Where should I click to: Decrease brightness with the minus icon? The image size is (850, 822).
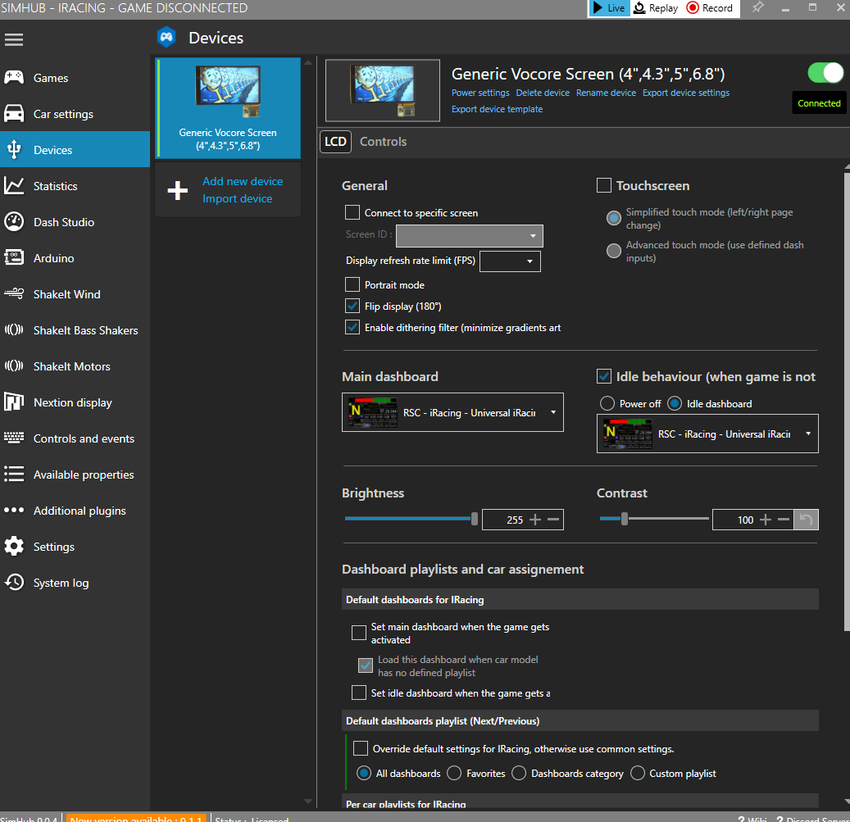[x=553, y=520]
